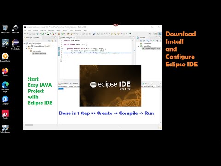Click the magnifier search icon in toolbar
Viewport: 221px width, 166px height.
150,34
